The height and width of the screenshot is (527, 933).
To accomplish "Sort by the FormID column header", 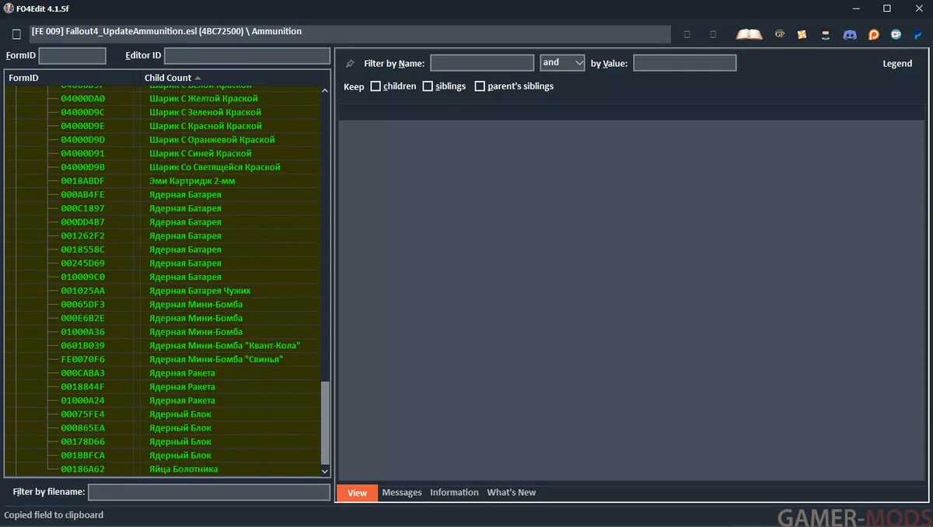I will [x=72, y=78].
